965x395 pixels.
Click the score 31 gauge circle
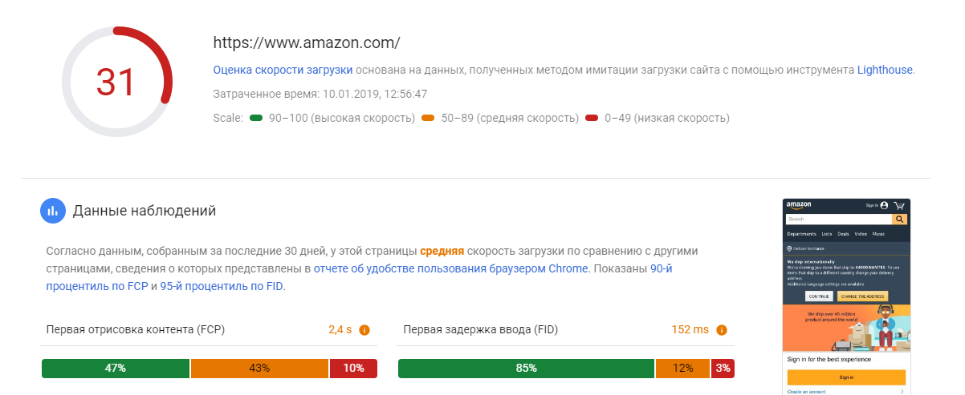[x=117, y=82]
